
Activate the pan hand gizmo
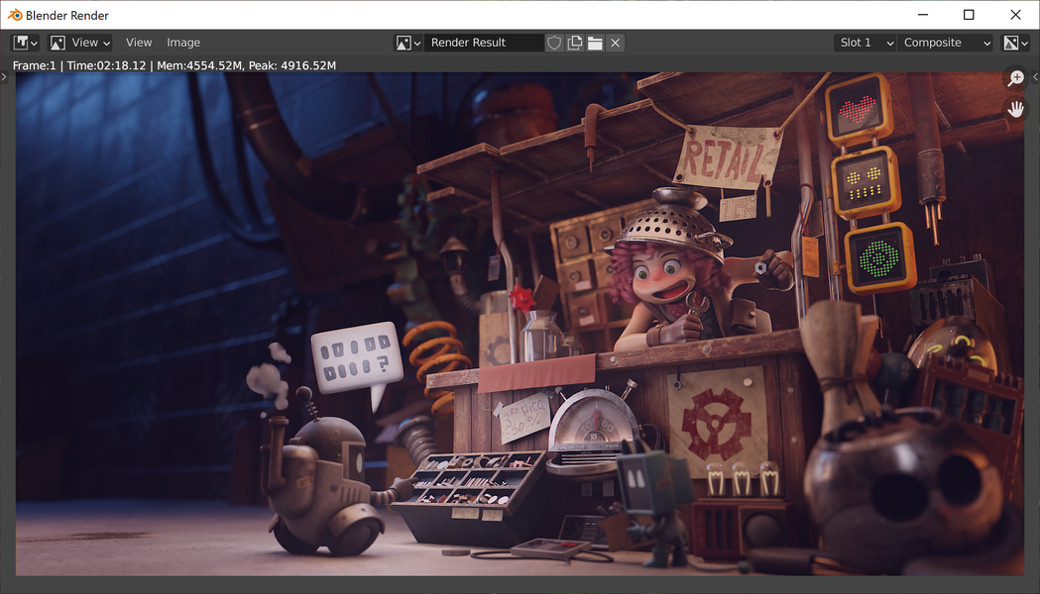pos(1015,109)
